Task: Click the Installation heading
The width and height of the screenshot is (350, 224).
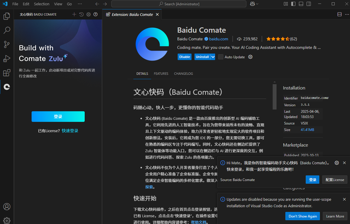Action: pos(294,88)
